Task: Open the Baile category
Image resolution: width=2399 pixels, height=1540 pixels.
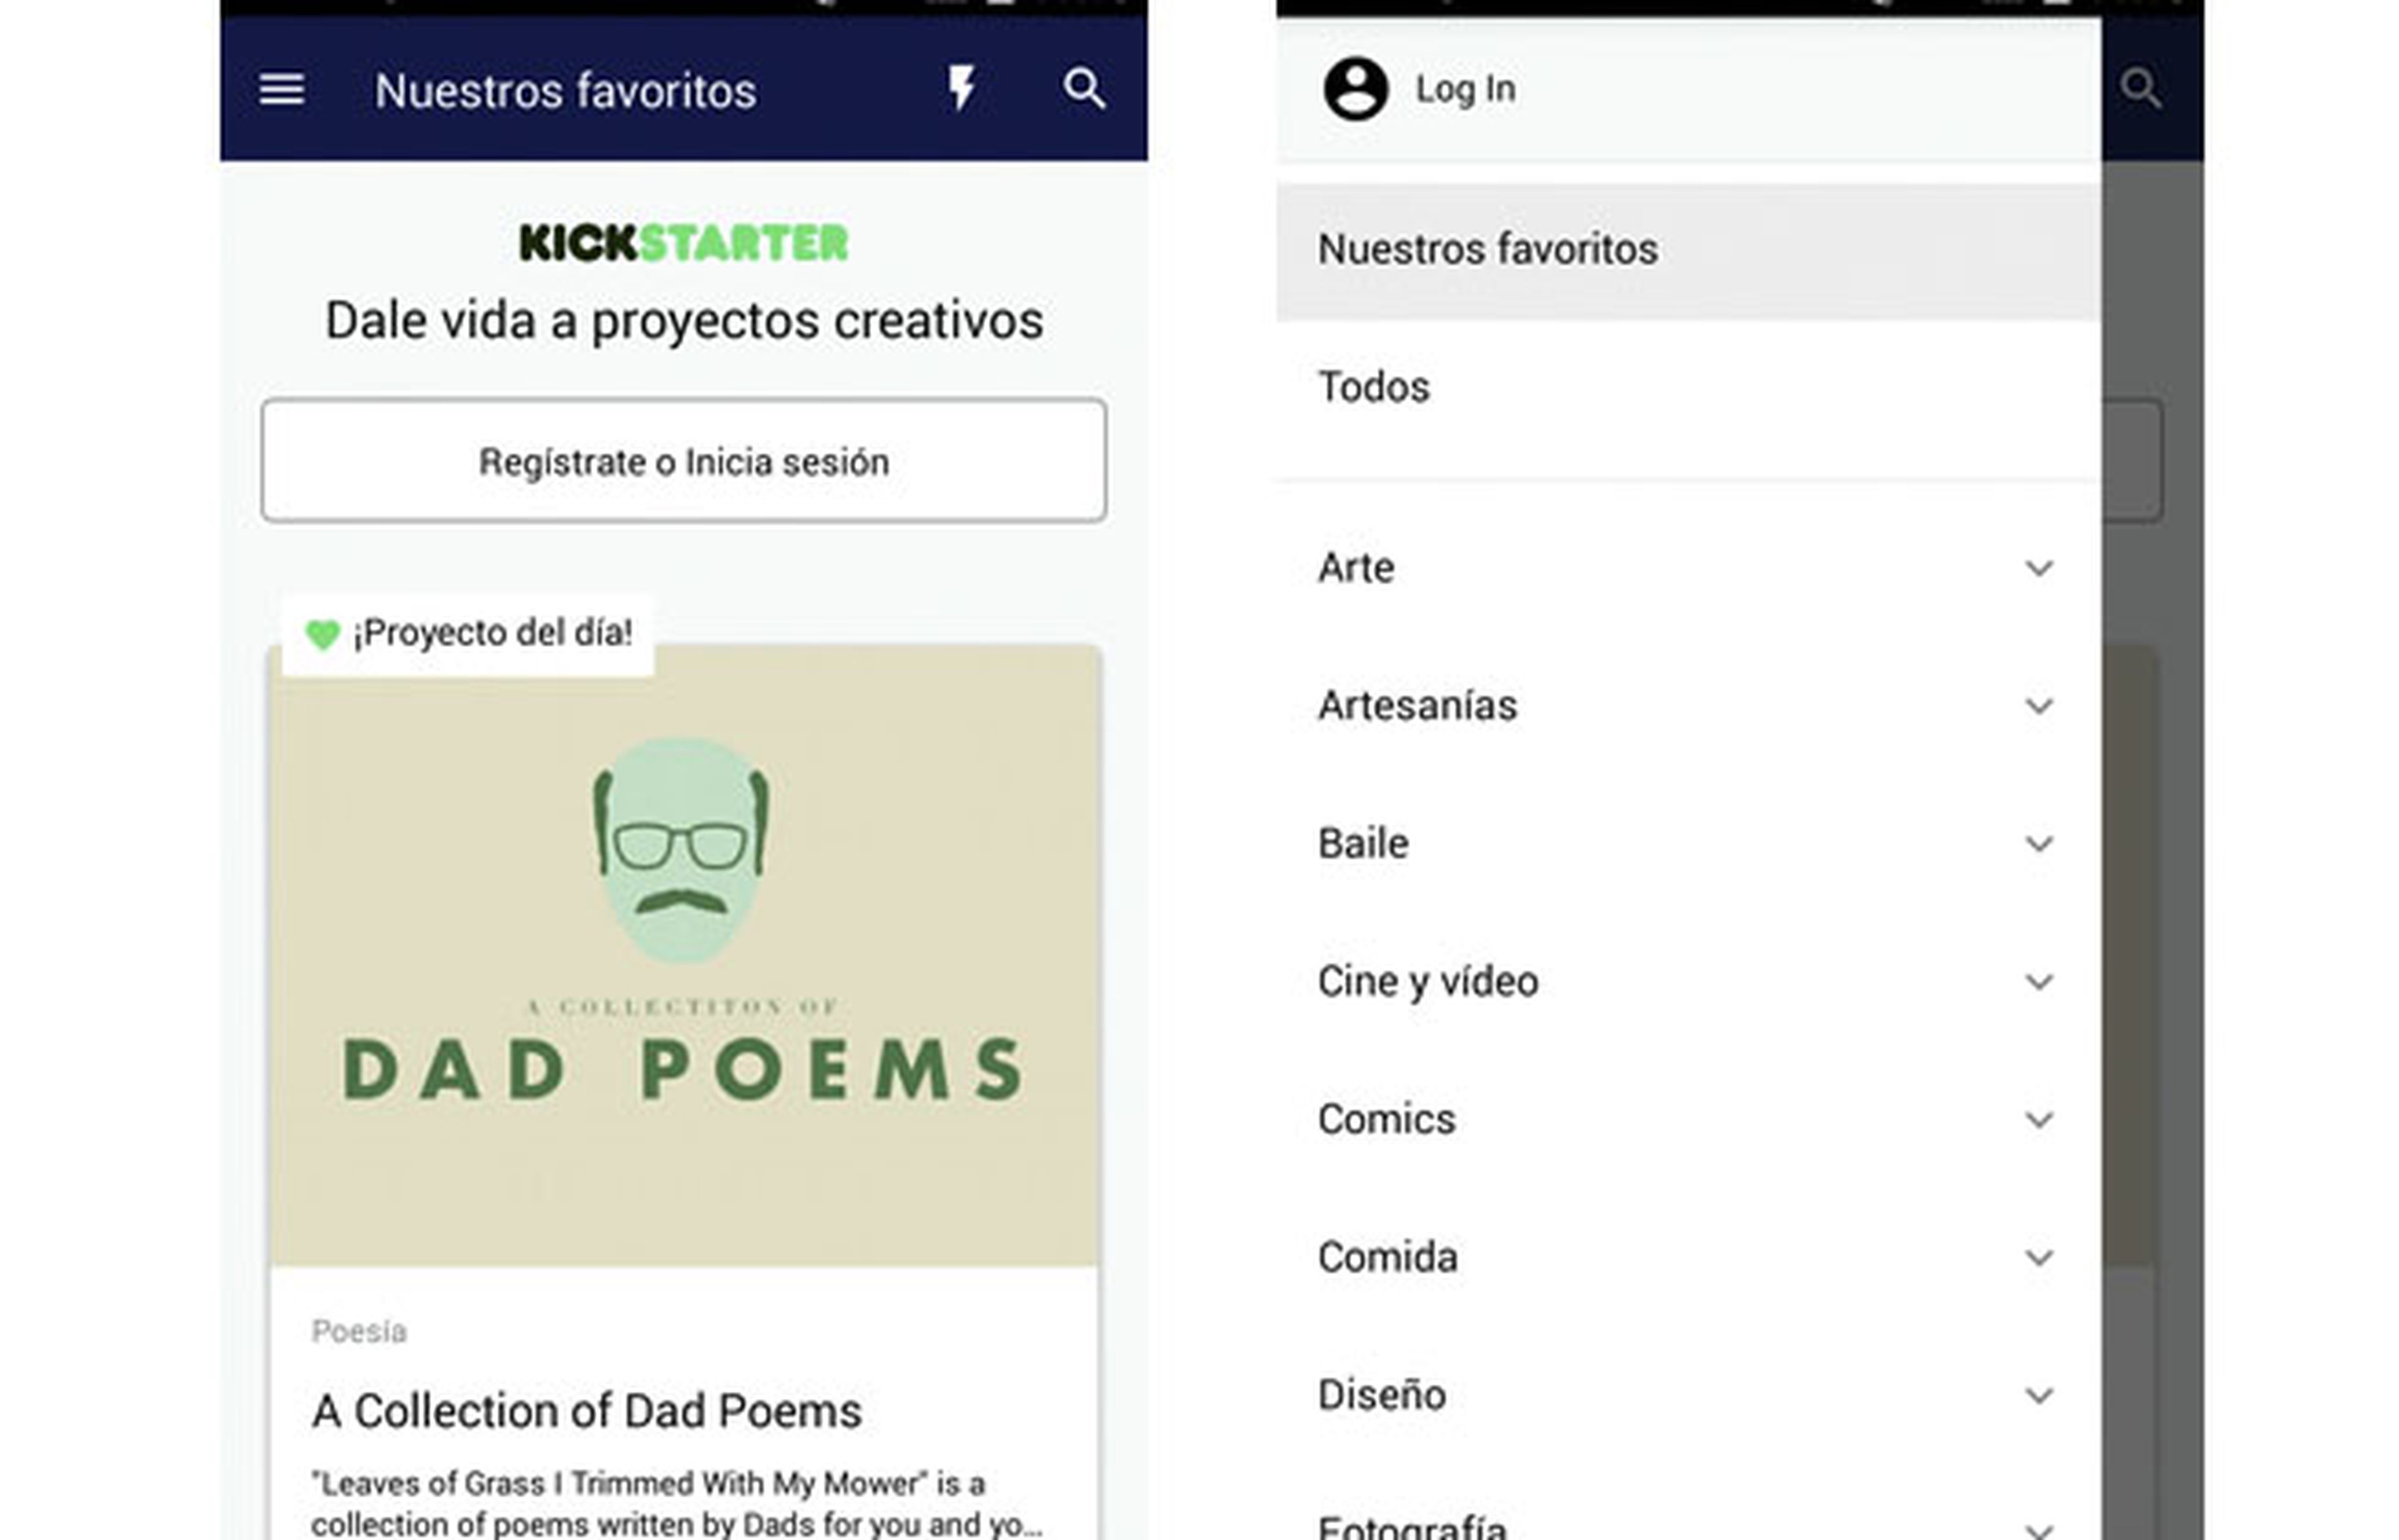Action: click(1687, 844)
